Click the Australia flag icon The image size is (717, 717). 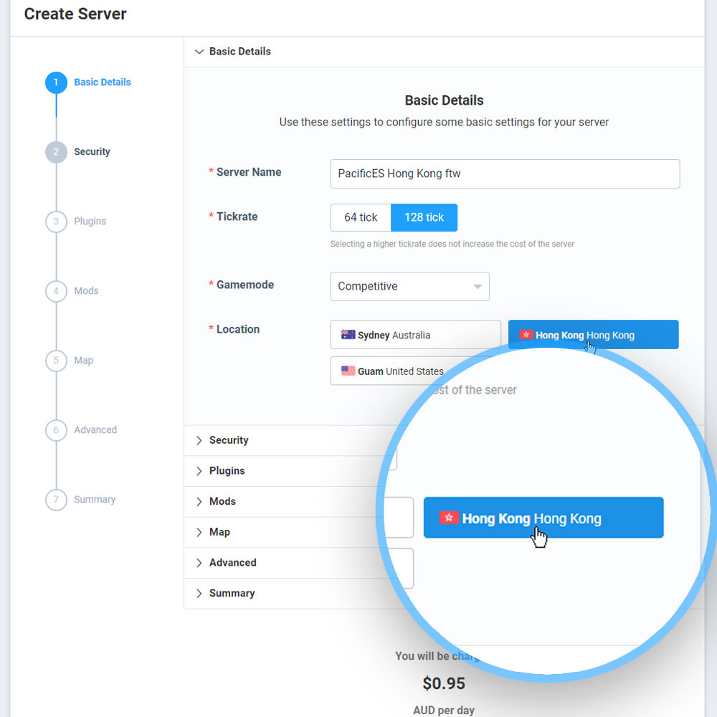348,335
